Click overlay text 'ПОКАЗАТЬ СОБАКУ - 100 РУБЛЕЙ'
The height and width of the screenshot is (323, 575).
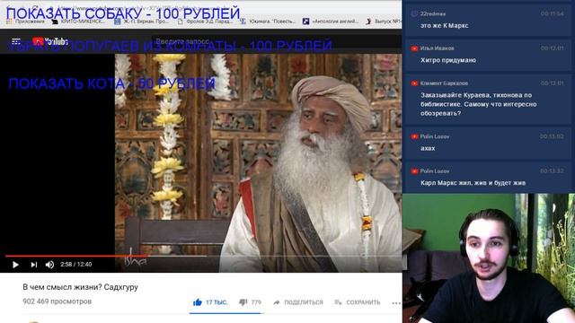tap(123, 13)
